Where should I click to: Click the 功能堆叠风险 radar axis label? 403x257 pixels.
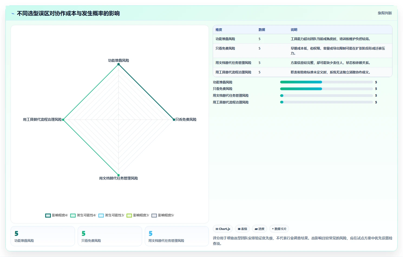119,60
